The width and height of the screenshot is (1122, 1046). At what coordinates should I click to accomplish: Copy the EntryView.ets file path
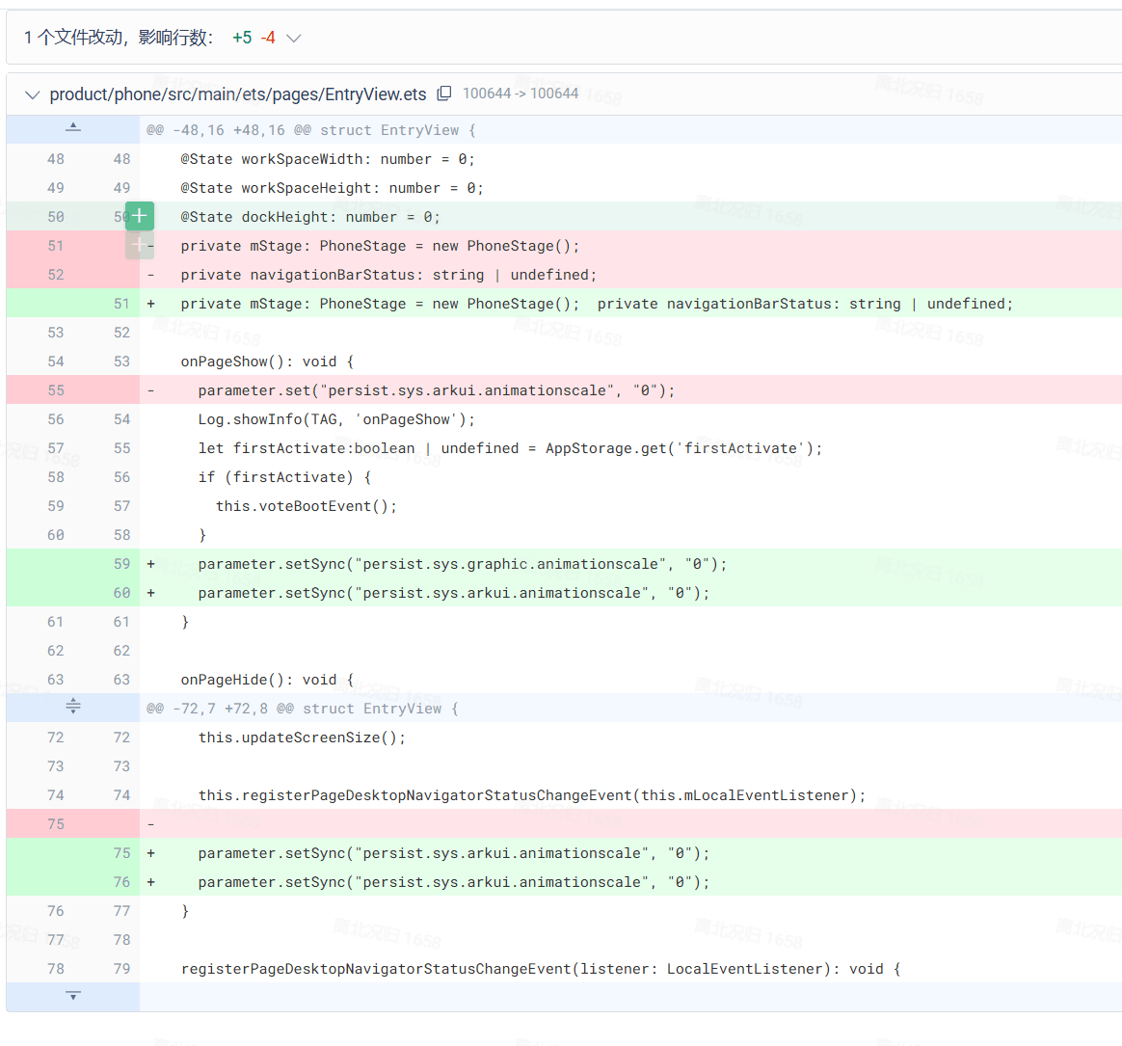[x=444, y=94]
